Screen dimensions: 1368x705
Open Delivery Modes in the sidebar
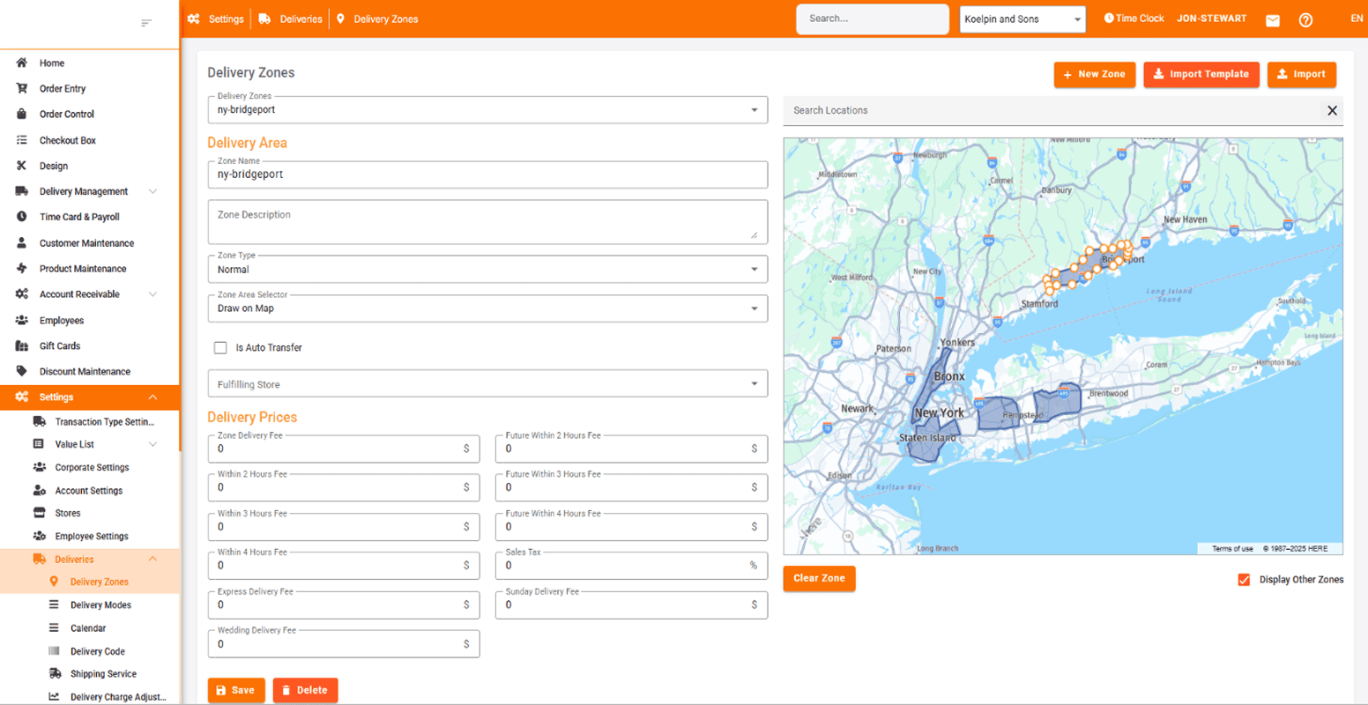(100, 605)
